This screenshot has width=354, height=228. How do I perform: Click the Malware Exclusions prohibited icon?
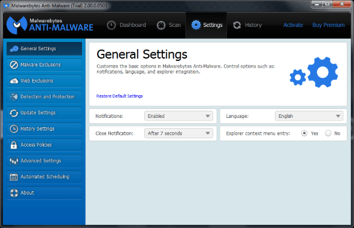click(x=14, y=65)
